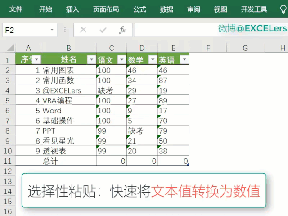Click the cell containing PPT
The image size is (288, 216).
coord(69,130)
